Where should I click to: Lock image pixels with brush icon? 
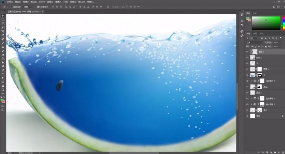pyautogui.click(x=256, y=47)
